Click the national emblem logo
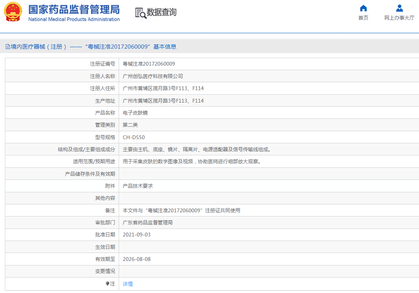 click(x=13, y=12)
